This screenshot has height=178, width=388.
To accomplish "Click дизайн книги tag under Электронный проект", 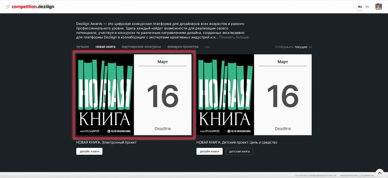I will 89,151.
